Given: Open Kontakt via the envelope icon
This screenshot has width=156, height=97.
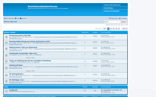Looking at the screenshot, I should click(x=21, y=18).
